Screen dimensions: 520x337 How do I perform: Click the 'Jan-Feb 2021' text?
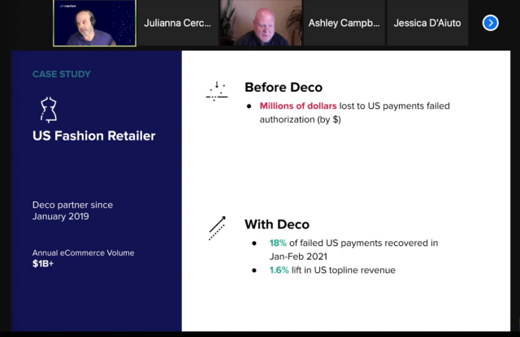(298, 257)
